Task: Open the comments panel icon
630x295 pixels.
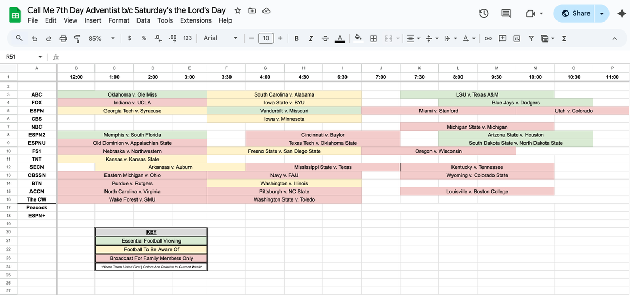Action: pyautogui.click(x=507, y=14)
